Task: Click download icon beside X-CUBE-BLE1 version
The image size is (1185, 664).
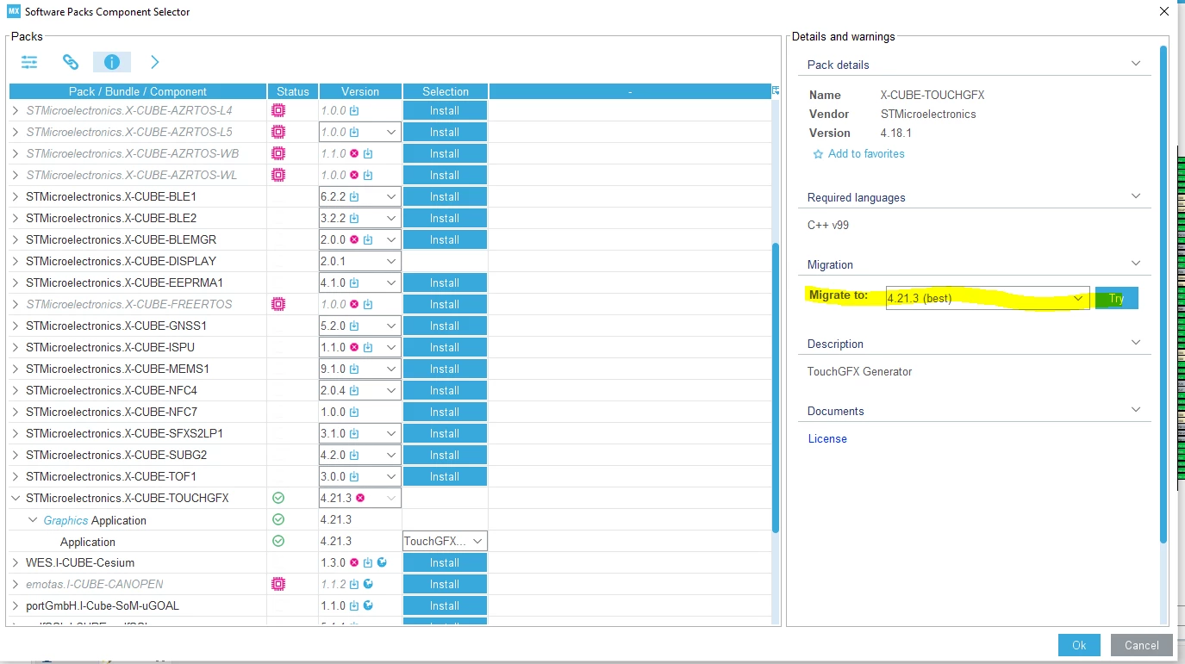Action: coord(354,196)
